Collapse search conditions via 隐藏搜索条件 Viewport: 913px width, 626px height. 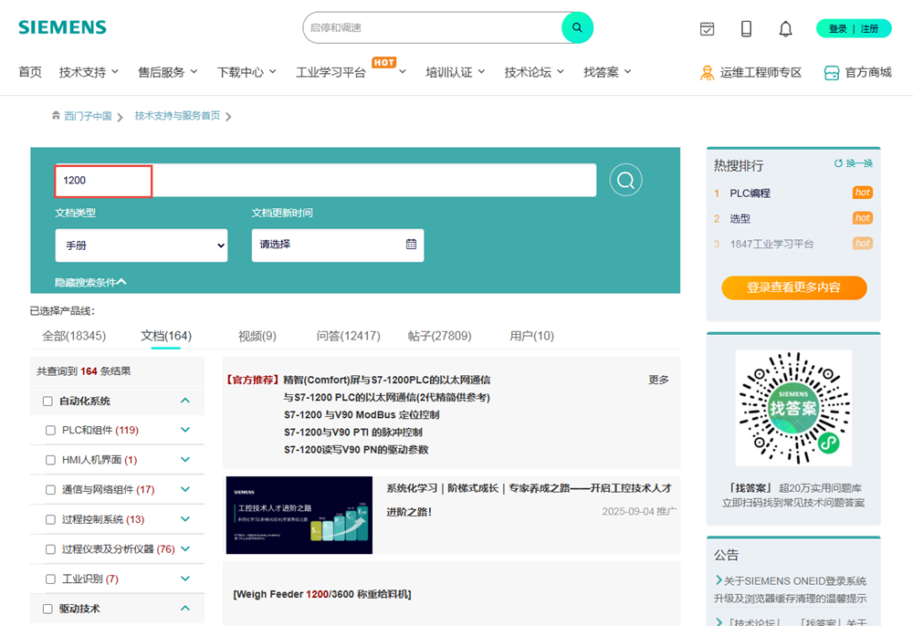pos(90,283)
